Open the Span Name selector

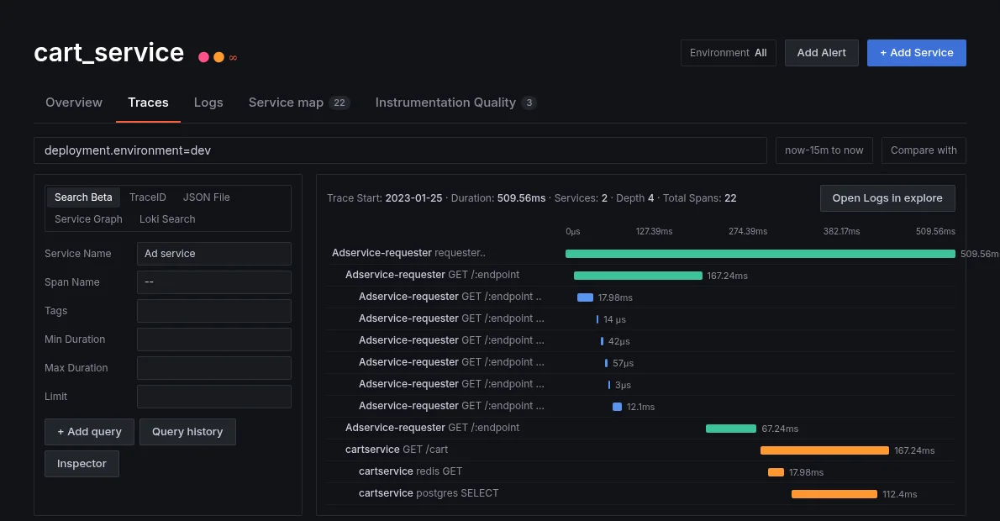[x=214, y=282]
